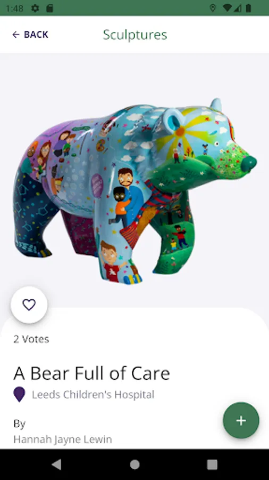The height and width of the screenshot is (480, 269).
Task: Tap the Android back navigation triangle
Action: click(x=56, y=465)
